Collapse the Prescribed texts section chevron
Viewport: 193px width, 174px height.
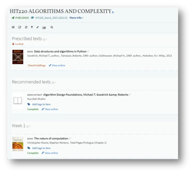[46, 39]
